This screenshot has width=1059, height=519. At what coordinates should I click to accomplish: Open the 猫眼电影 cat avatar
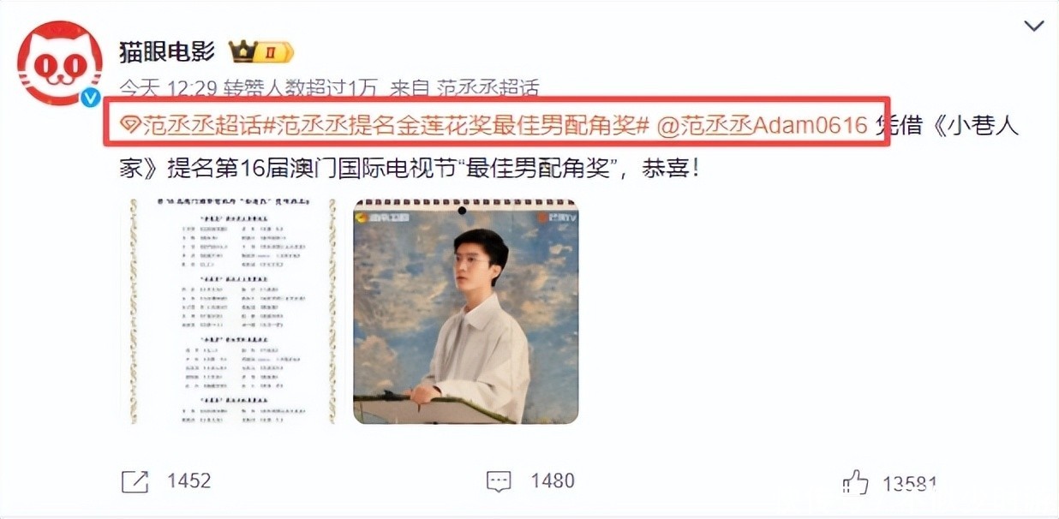62,63
